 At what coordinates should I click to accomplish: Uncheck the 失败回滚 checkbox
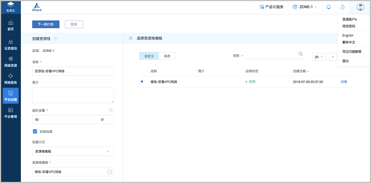pos(35,131)
